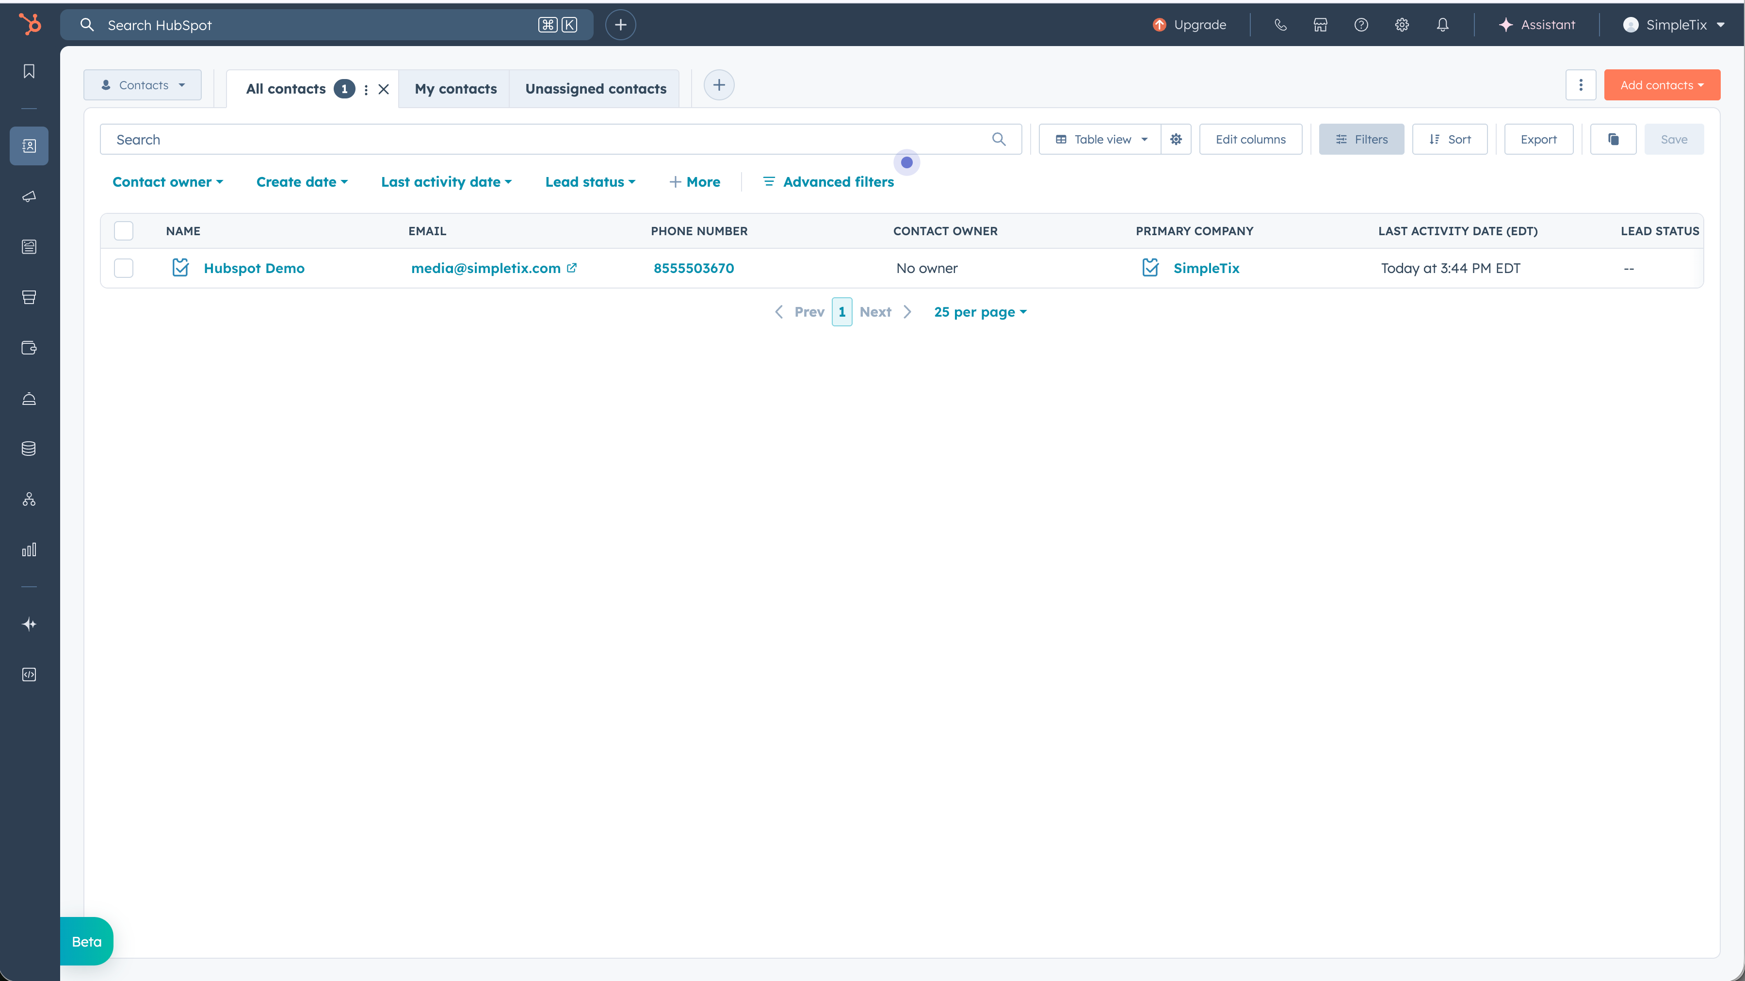Expand the SimpleTix account menu
1745x981 pixels.
[x=1673, y=24]
